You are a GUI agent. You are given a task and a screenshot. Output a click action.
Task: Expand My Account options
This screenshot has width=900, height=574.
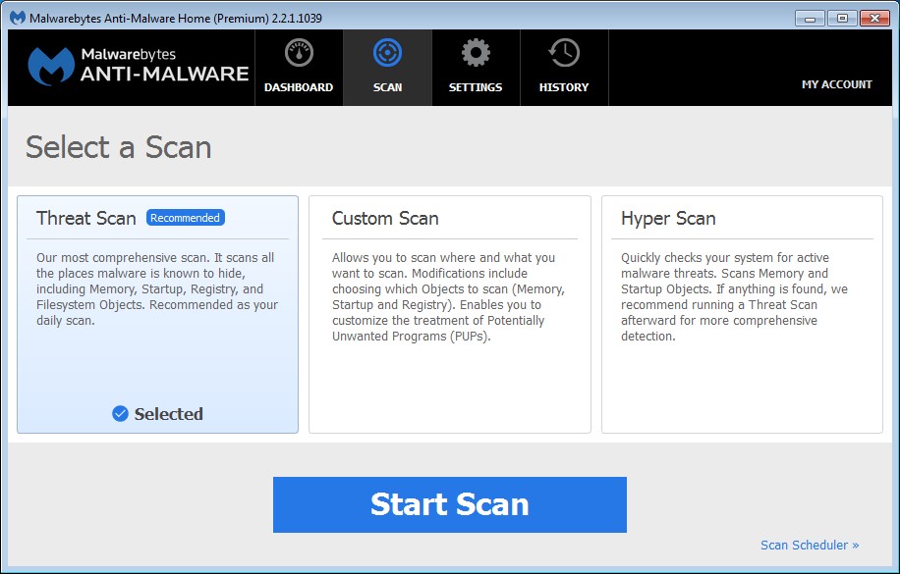(836, 84)
